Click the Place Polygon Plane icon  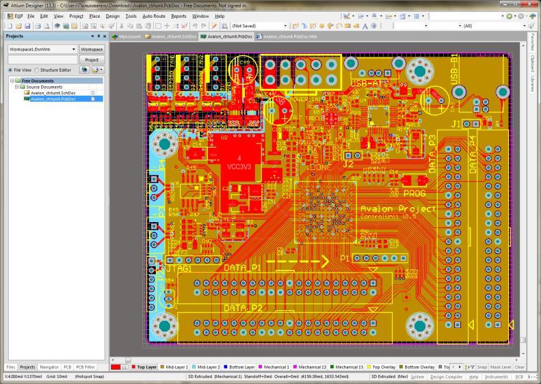(x=356, y=26)
